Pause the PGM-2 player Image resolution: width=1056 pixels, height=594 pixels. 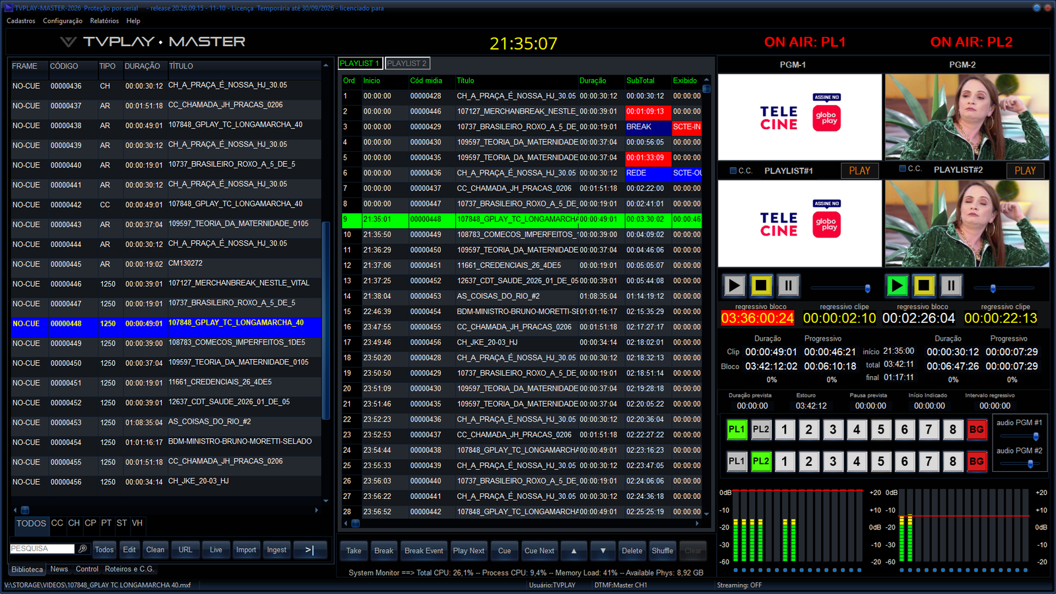[x=951, y=285]
